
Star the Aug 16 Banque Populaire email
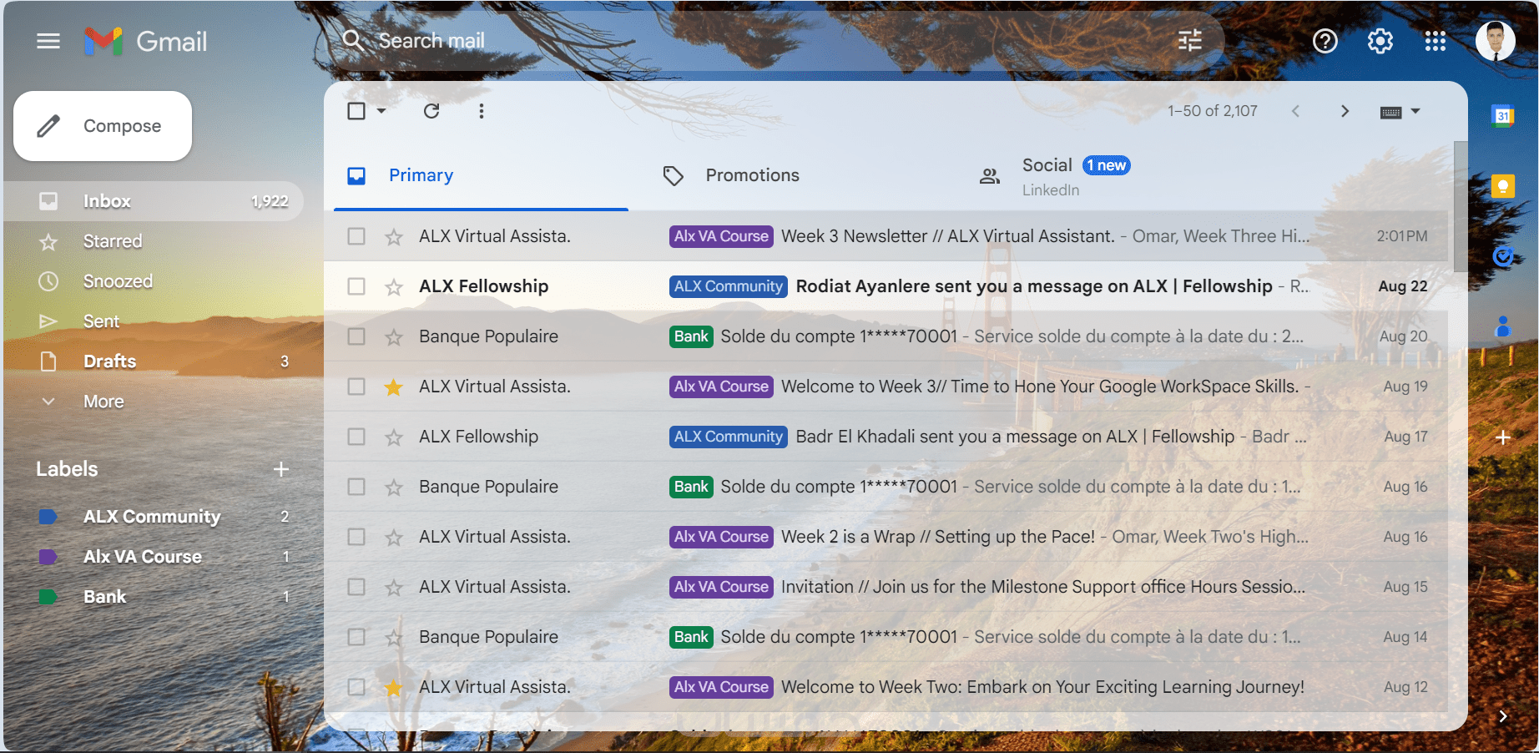pyautogui.click(x=394, y=488)
